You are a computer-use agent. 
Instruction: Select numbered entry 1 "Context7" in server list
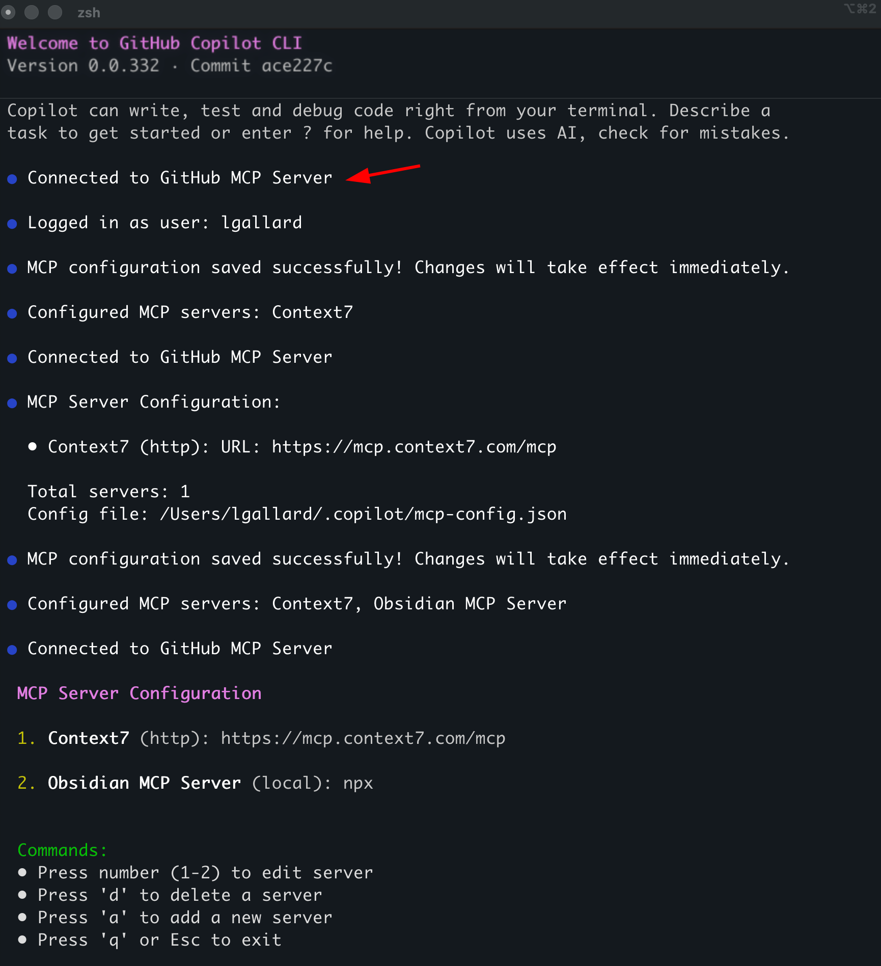coord(88,738)
